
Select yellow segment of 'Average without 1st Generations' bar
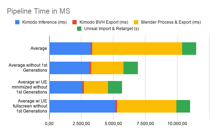click(107, 68)
